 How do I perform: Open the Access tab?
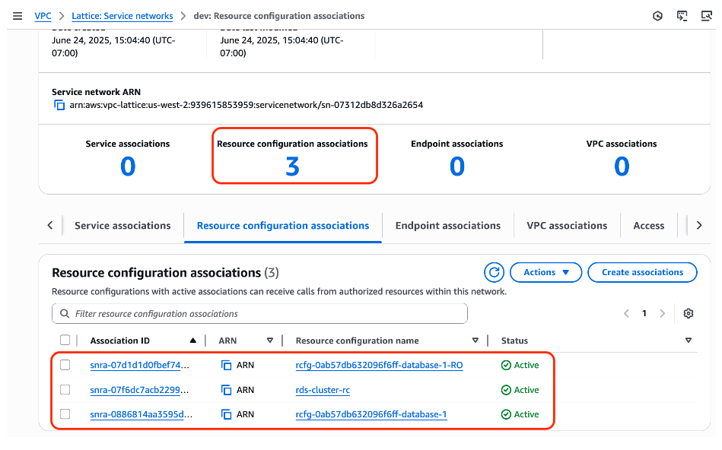click(648, 226)
